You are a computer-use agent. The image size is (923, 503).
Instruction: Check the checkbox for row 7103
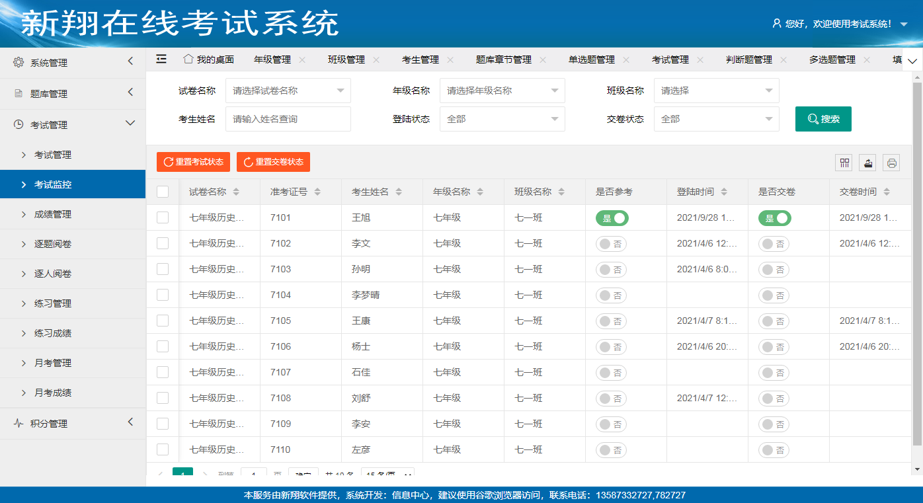tap(163, 269)
